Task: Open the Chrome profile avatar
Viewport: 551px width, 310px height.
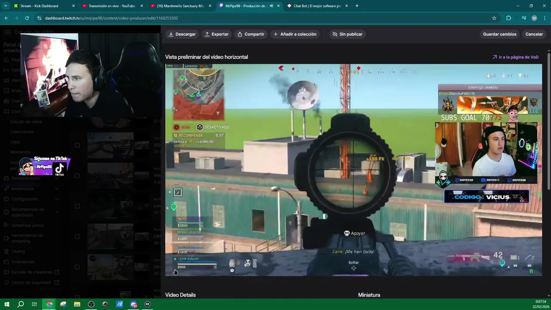Action: (x=534, y=18)
